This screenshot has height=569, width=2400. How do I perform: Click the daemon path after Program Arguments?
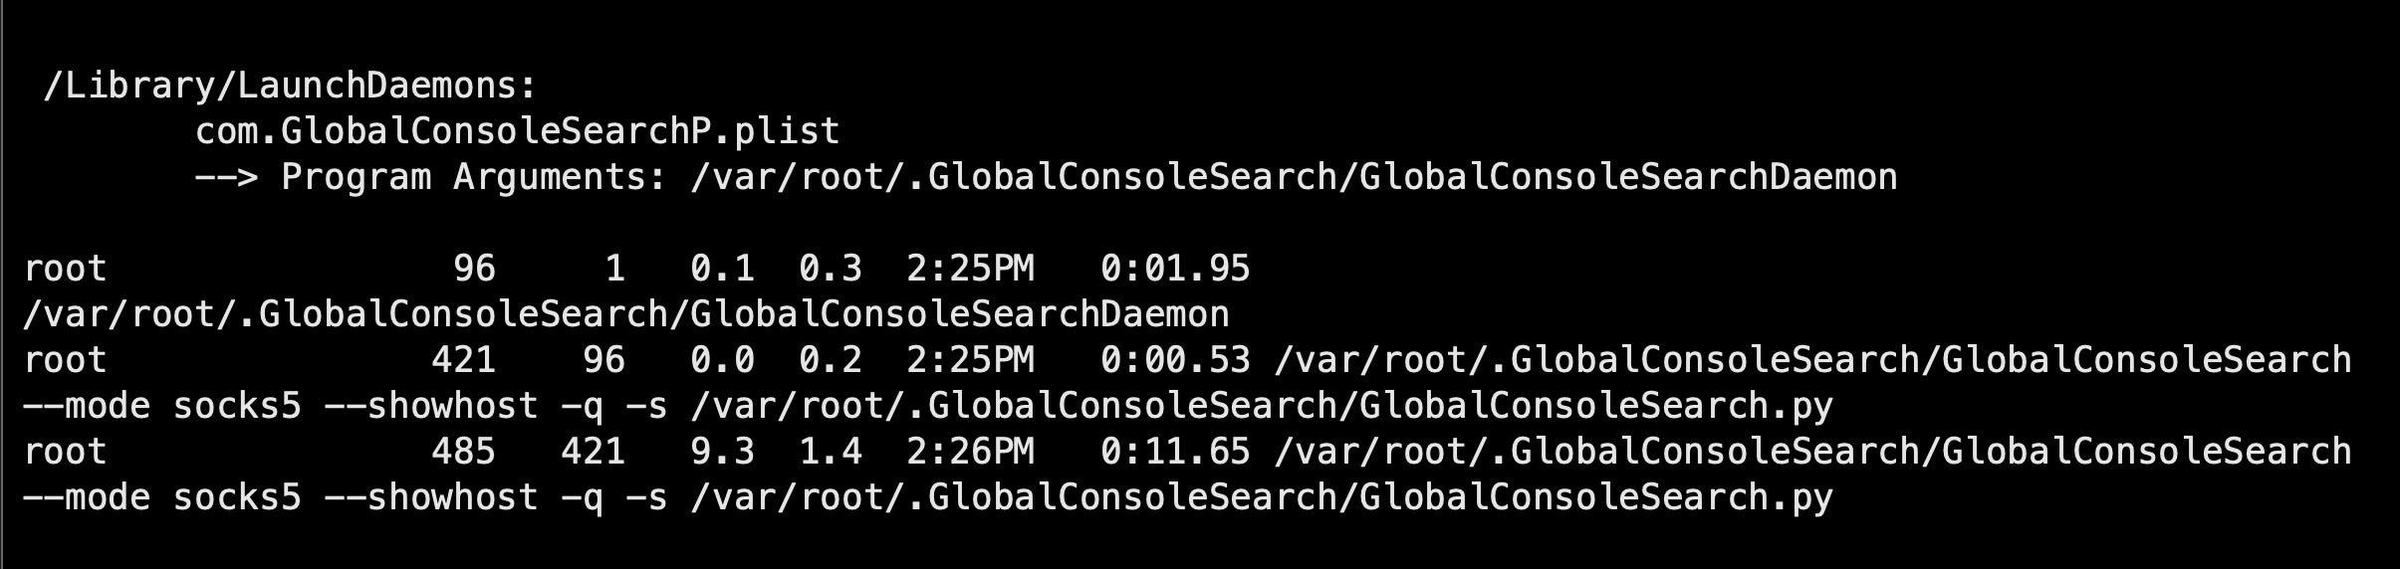tap(1294, 177)
